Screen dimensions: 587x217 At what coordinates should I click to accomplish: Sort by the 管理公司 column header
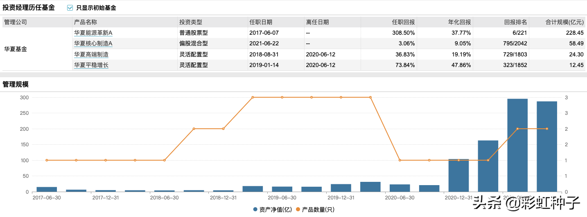[16, 22]
